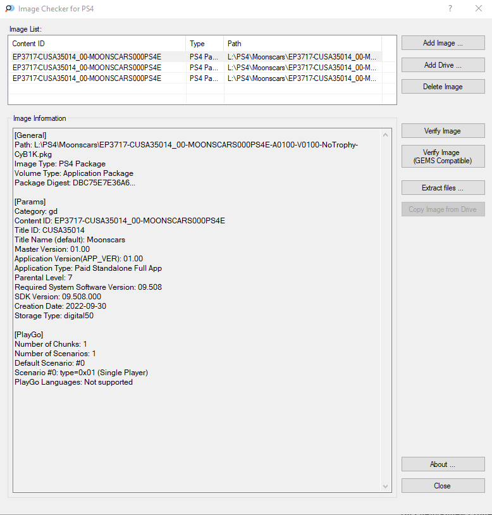492x515 pixels.
Task: Click "Default Scenario: #0" line
Action: coord(49,363)
